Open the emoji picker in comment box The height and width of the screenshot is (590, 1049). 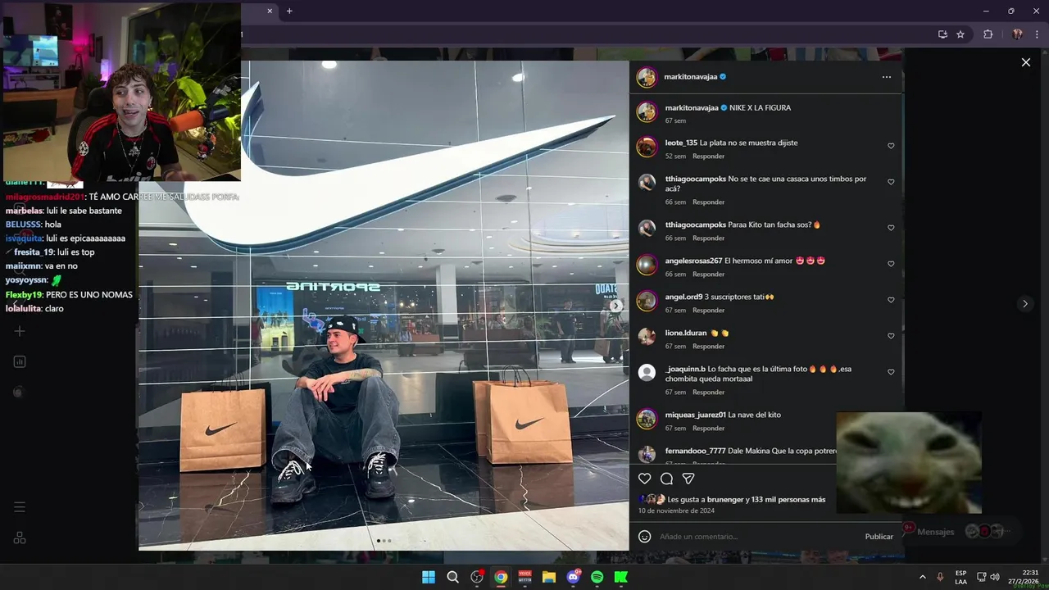pos(645,536)
